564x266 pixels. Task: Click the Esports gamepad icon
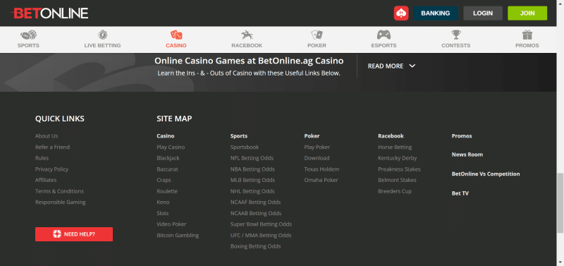coord(384,35)
